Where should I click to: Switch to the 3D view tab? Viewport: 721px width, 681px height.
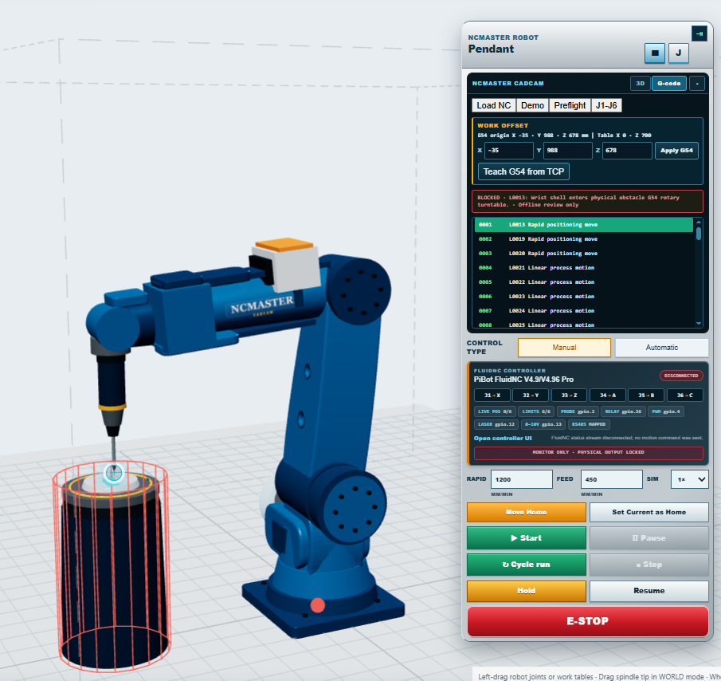(640, 83)
